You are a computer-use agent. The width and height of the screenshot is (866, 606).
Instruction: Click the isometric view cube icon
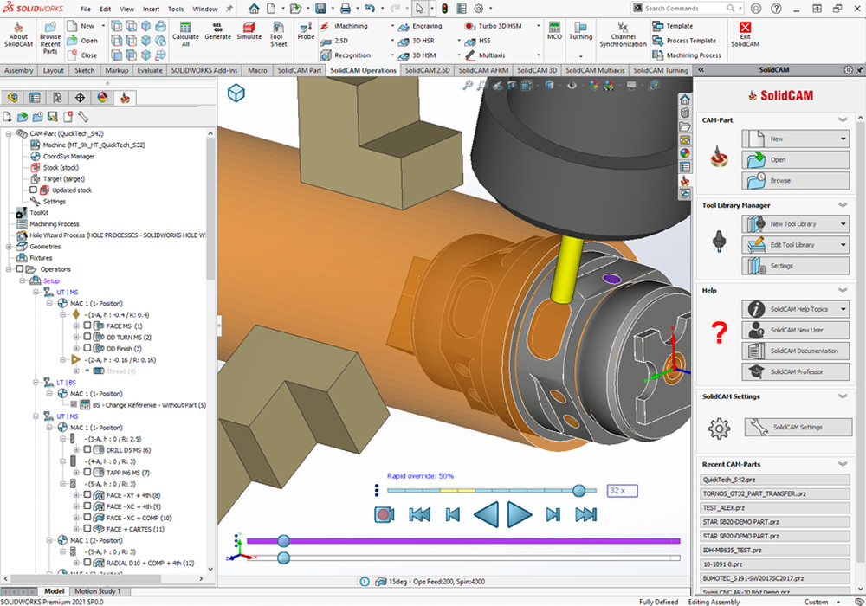236,93
